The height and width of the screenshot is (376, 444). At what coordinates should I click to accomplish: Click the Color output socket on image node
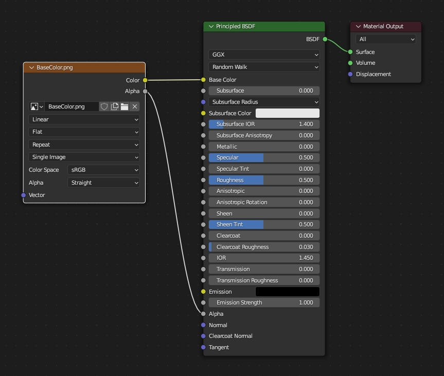click(145, 80)
